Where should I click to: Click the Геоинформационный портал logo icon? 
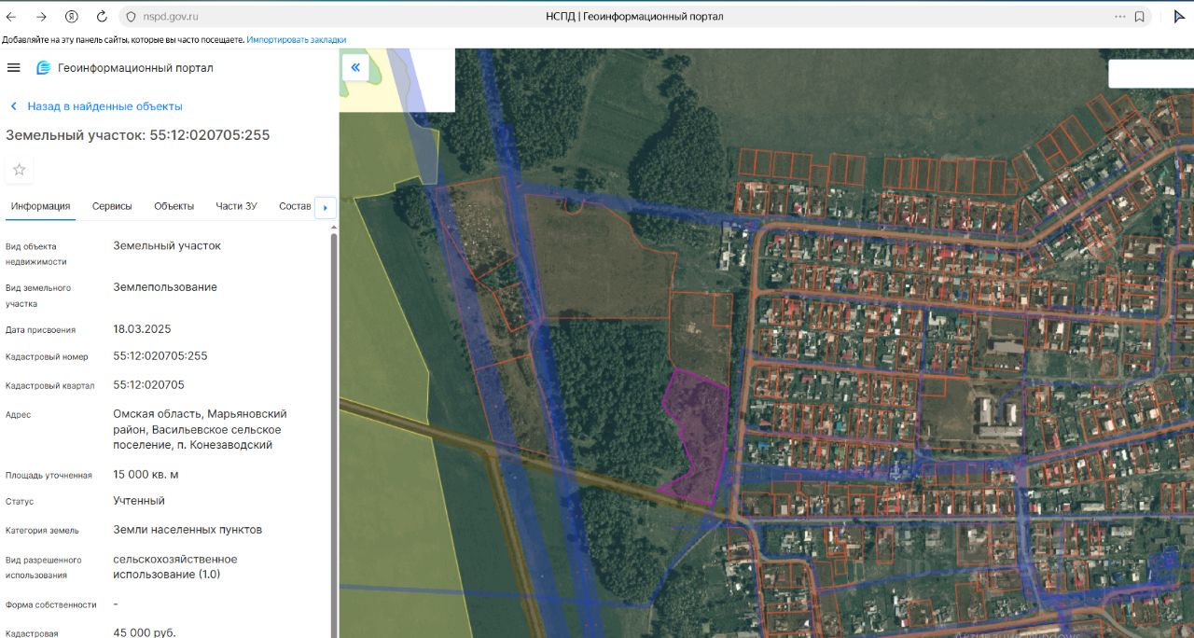[x=43, y=68]
